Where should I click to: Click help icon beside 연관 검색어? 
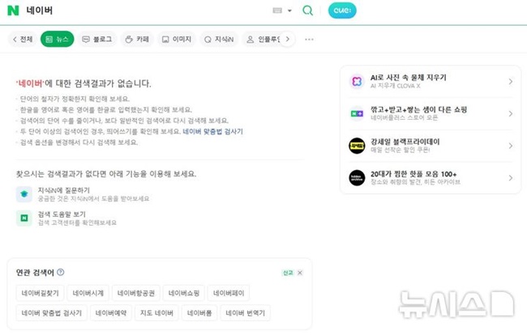(x=61, y=273)
